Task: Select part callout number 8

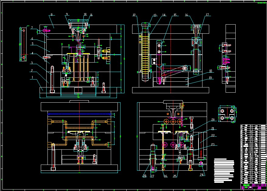Action: pos(51,15)
